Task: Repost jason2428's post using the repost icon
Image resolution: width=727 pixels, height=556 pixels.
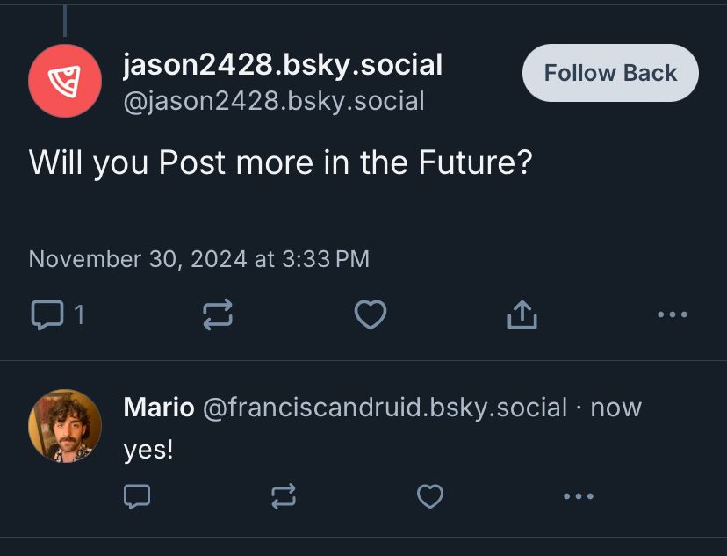Action: [x=218, y=314]
